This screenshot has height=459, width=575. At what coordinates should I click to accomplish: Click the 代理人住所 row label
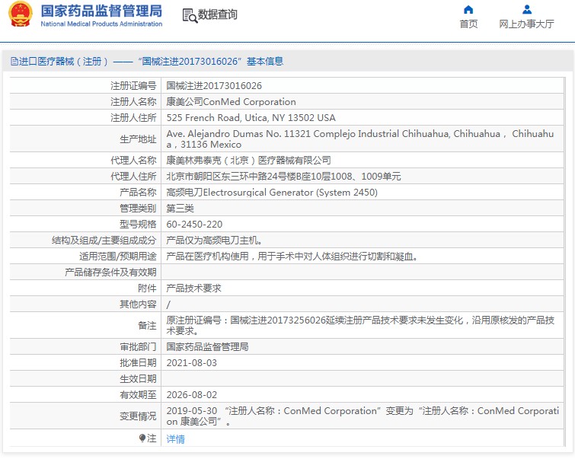(x=133, y=177)
